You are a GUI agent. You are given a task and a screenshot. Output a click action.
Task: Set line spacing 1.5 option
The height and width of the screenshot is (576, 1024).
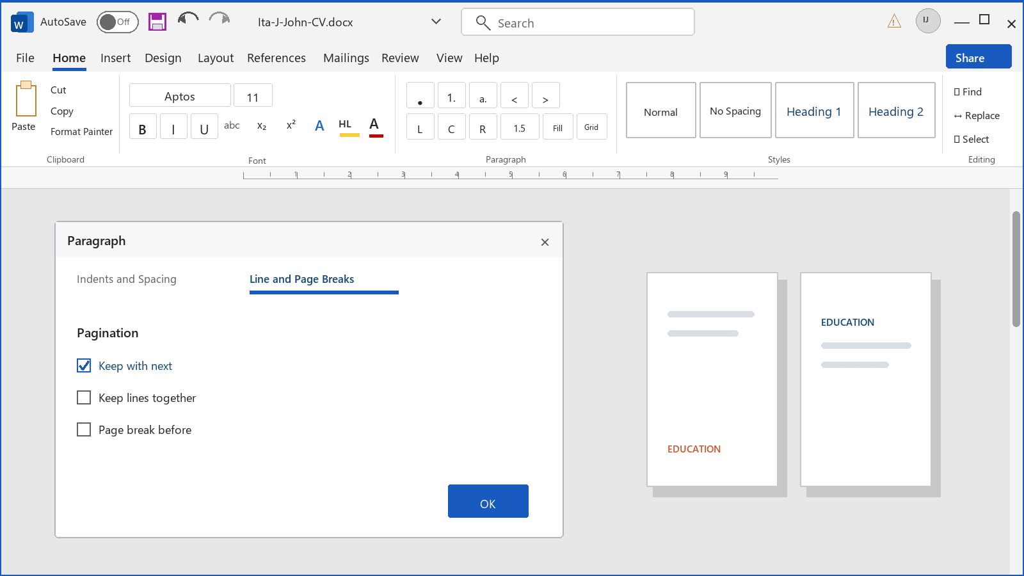pyautogui.click(x=520, y=127)
